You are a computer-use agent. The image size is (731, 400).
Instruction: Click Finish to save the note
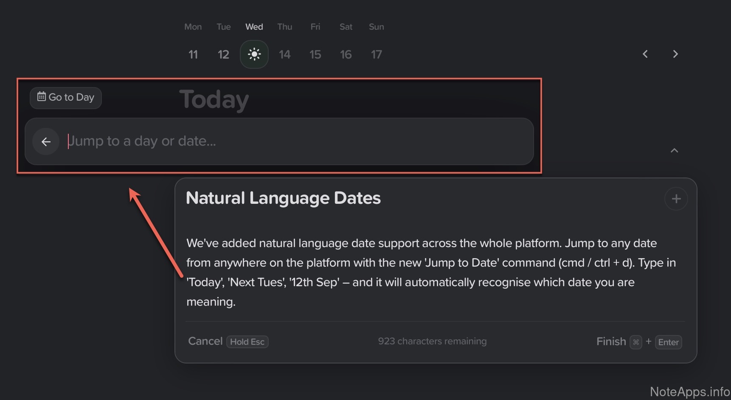coord(611,342)
